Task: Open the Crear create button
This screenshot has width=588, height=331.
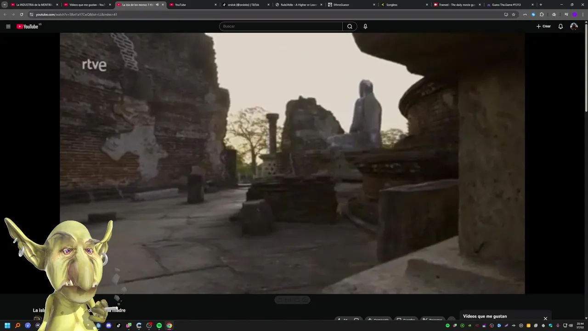Action: click(543, 26)
